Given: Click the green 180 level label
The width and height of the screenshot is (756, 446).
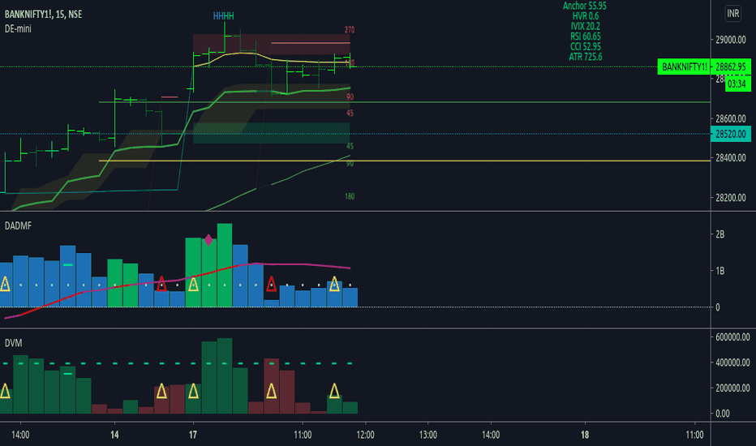Looking at the screenshot, I should coord(350,197).
